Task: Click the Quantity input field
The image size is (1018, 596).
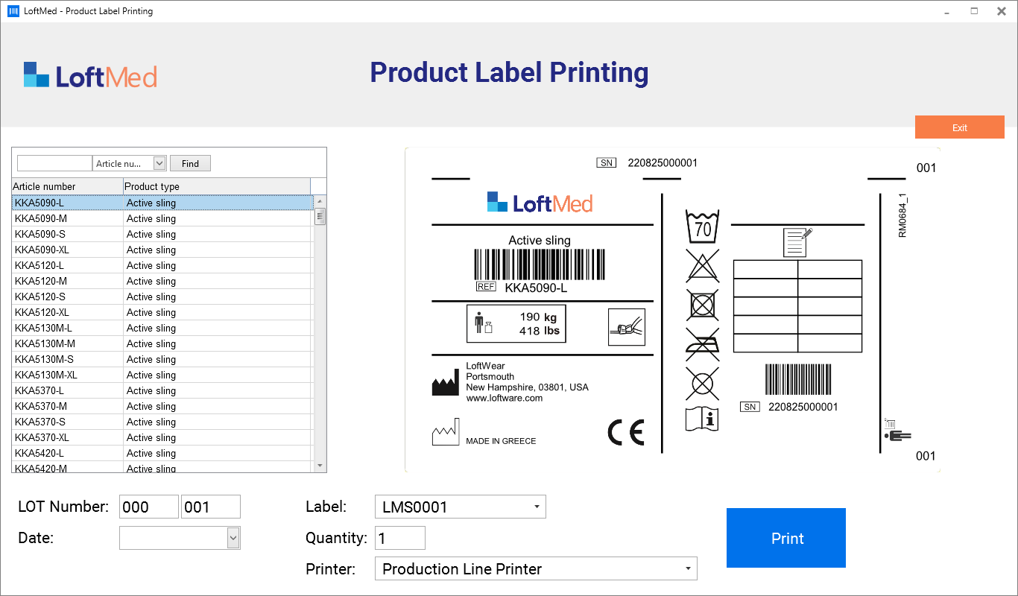Action: tap(400, 538)
